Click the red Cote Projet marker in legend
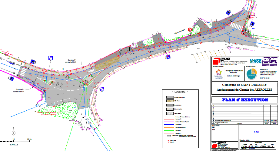Viewport: 279px width, 151px height. coord(168,140)
